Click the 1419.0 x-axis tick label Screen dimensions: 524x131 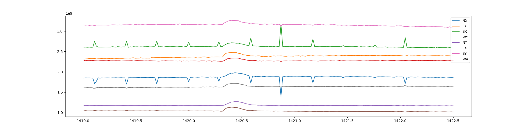(83, 121)
